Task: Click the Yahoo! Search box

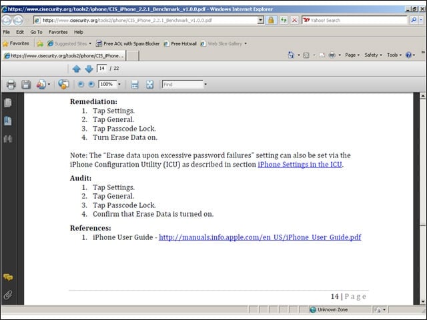Action: [355, 20]
